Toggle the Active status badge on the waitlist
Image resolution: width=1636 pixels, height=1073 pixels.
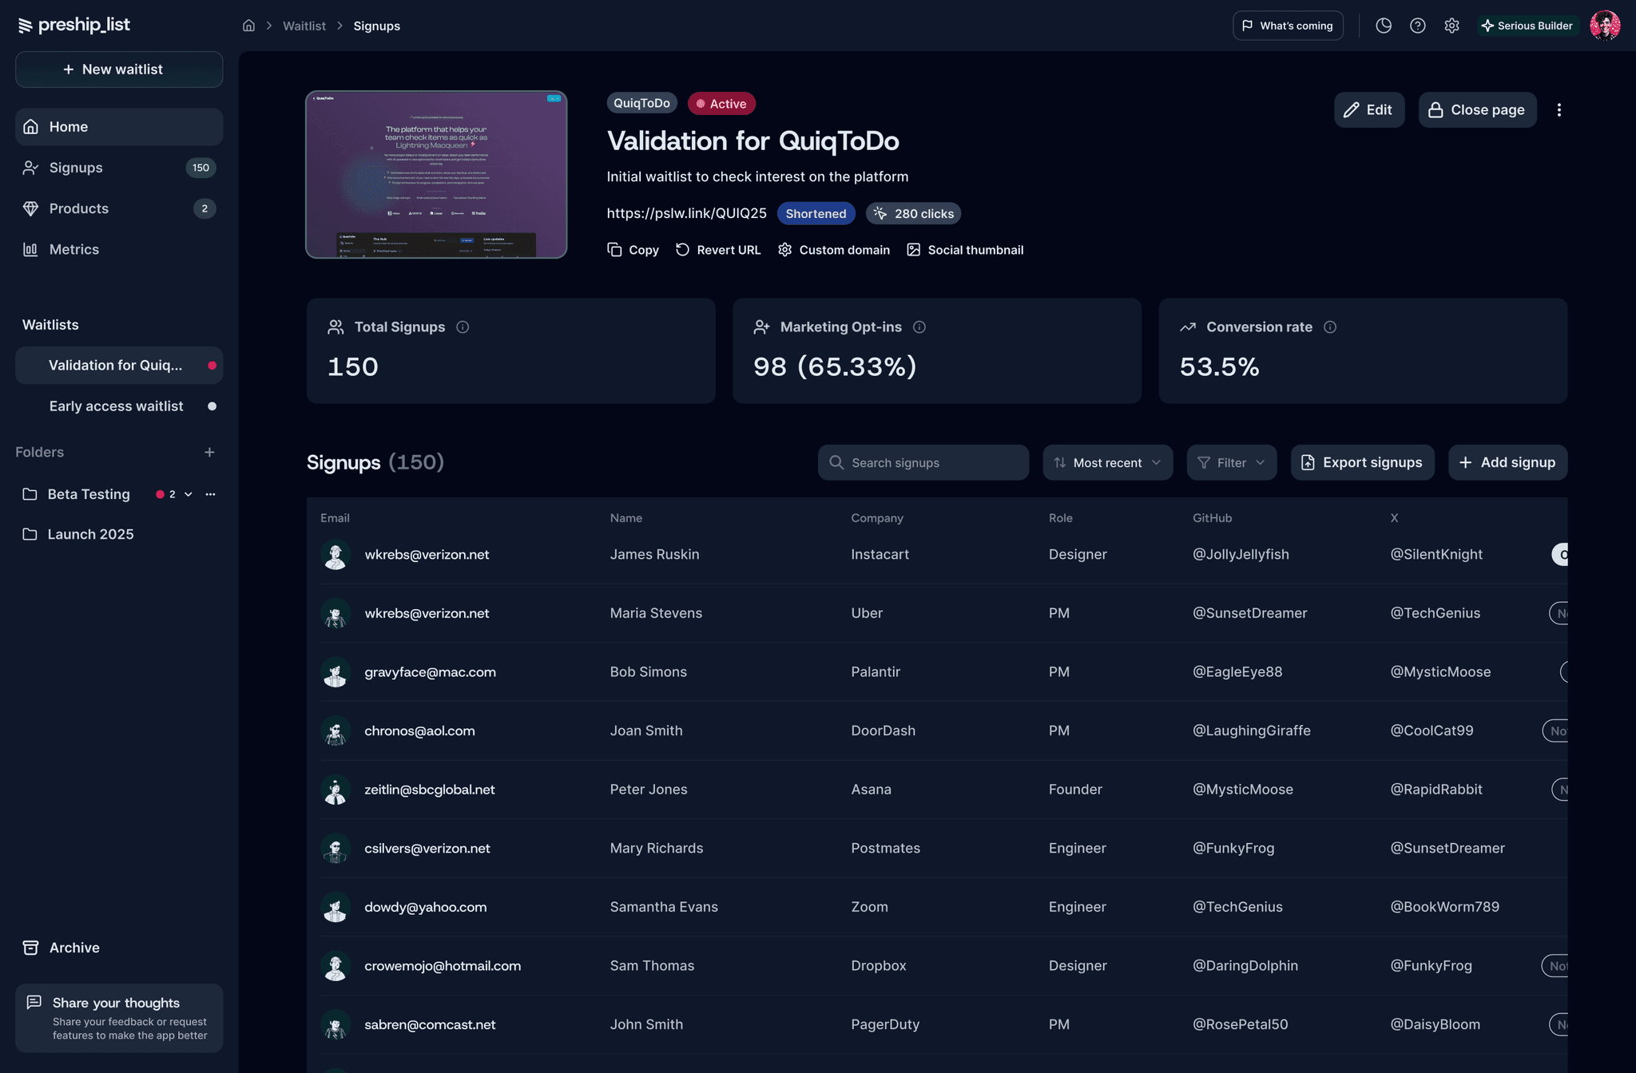[721, 103]
